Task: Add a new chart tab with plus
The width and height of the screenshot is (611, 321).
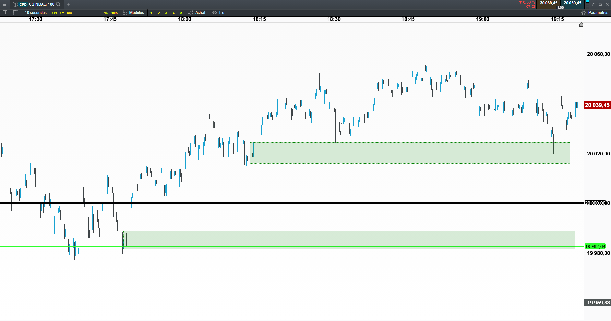Action: [69, 4]
